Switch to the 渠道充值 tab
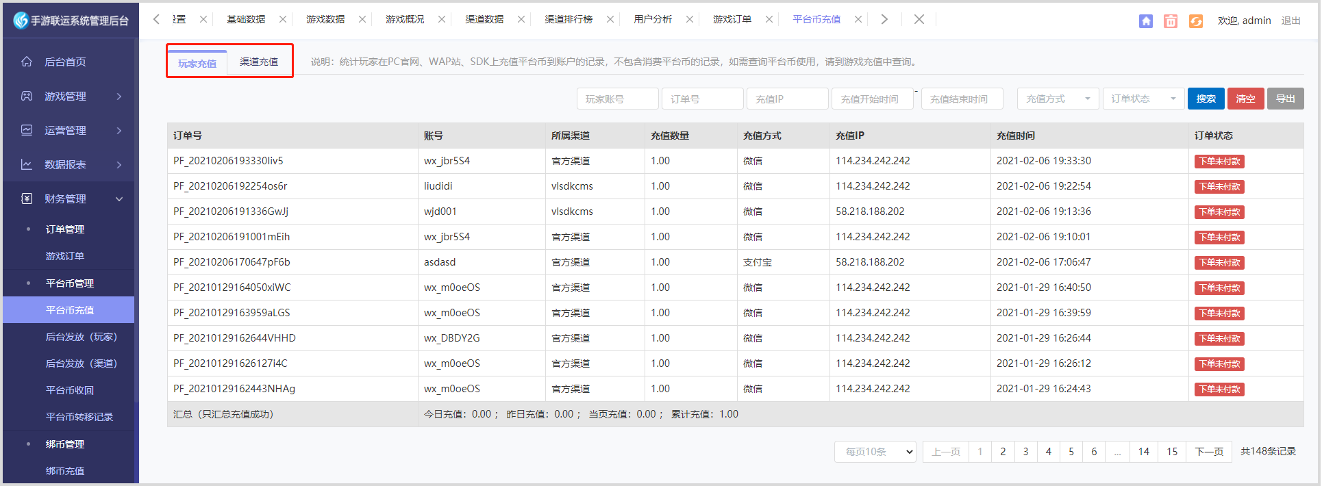 coord(259,62)
